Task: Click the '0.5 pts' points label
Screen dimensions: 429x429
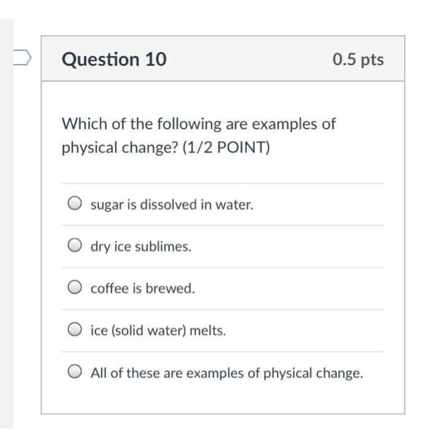Action: pyautogui.click(x=359, y=60)
